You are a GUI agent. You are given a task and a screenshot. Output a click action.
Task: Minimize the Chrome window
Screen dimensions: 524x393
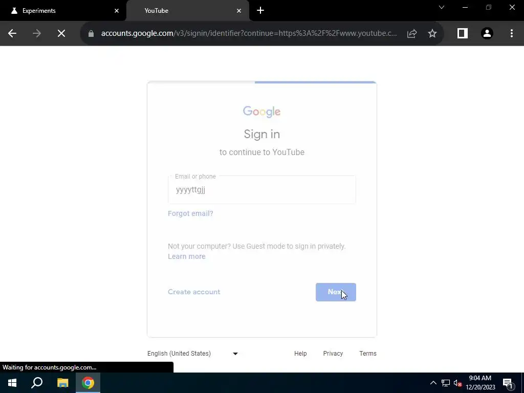pos(465,7)
